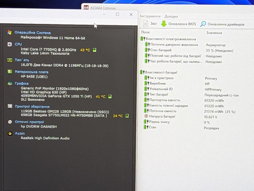Viewport: 254px width, 191px height.
Task: Click the Intel Core i7 7700HQ text
Action: (x=49, y=49)
